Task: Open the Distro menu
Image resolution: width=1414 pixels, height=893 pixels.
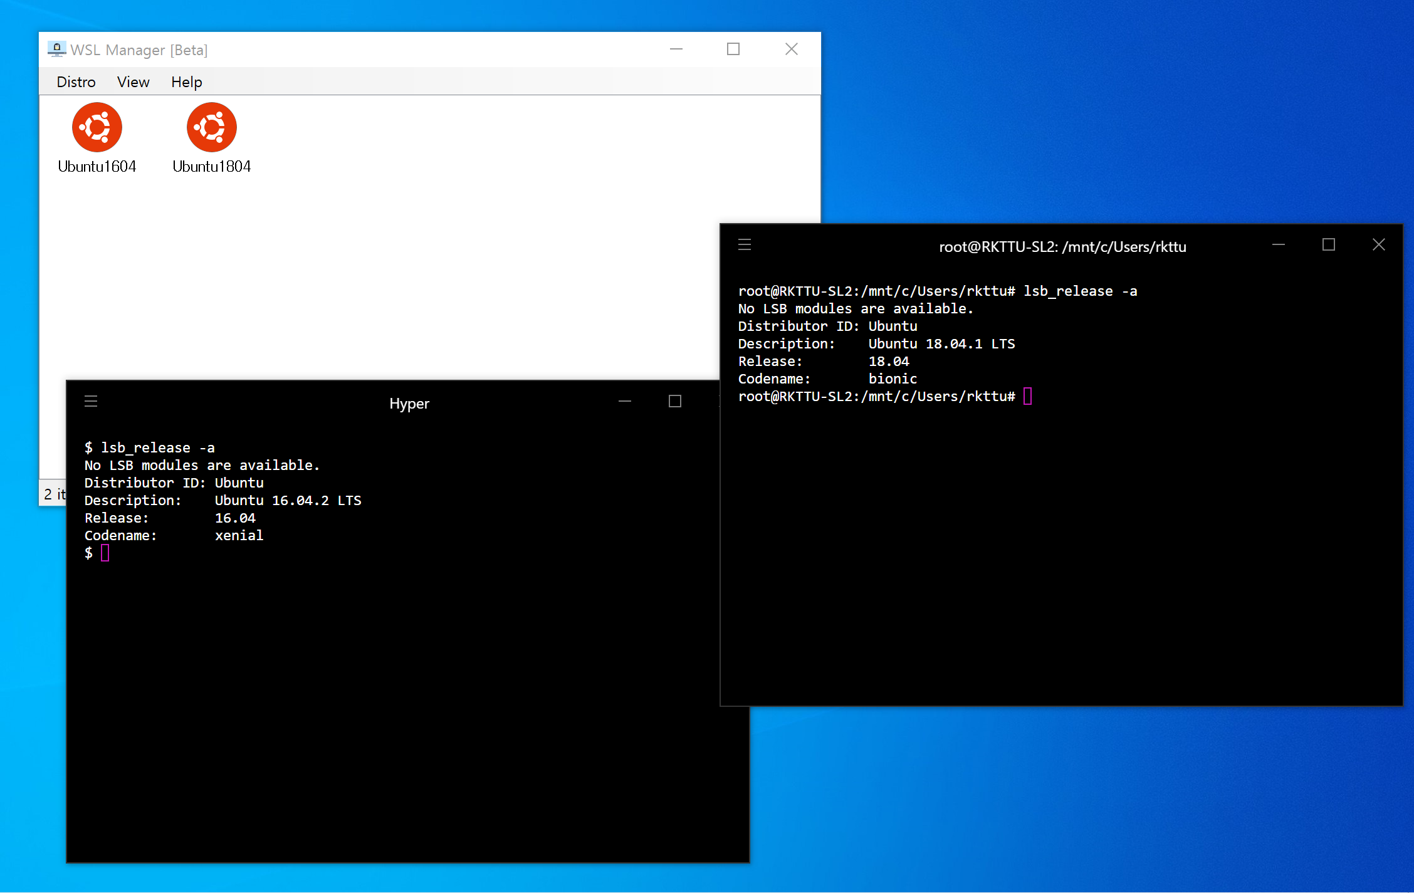Action: 76,82
